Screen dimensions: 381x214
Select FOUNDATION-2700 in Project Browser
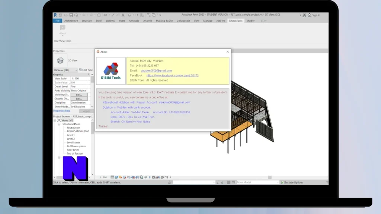coord(78,132)
